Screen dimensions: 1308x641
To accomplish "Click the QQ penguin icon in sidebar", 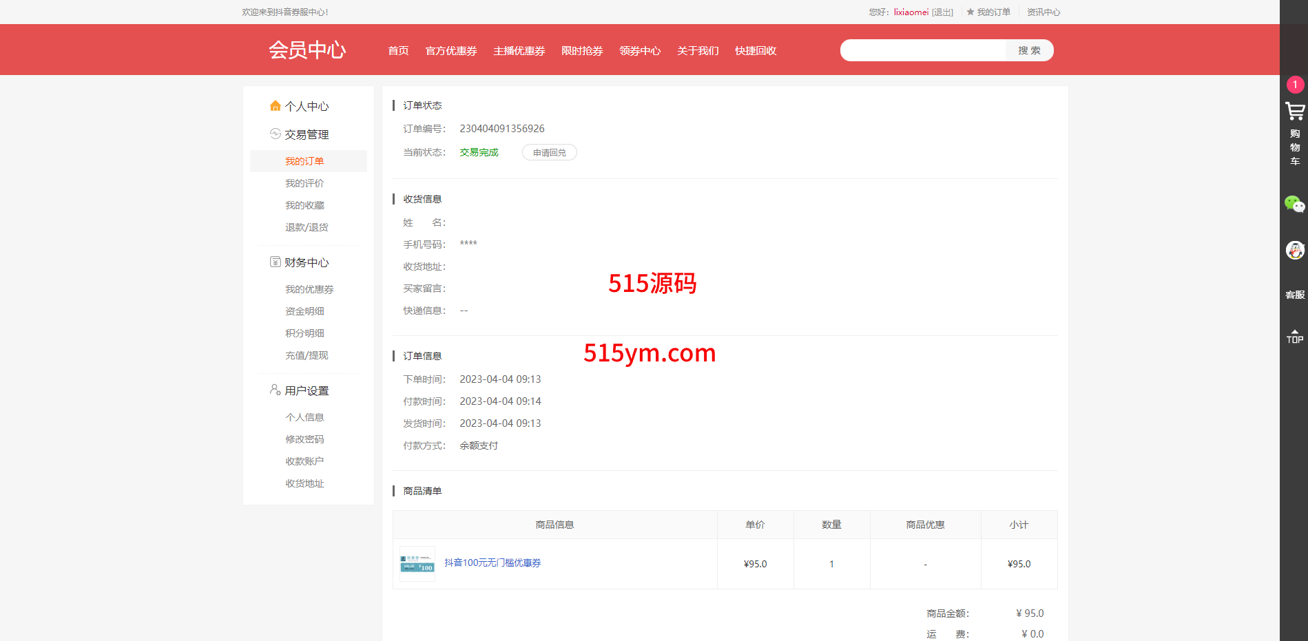I will [x=1294, y=250].
